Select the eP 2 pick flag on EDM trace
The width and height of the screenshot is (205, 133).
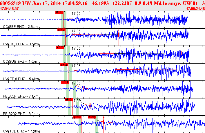pos(64,65)
